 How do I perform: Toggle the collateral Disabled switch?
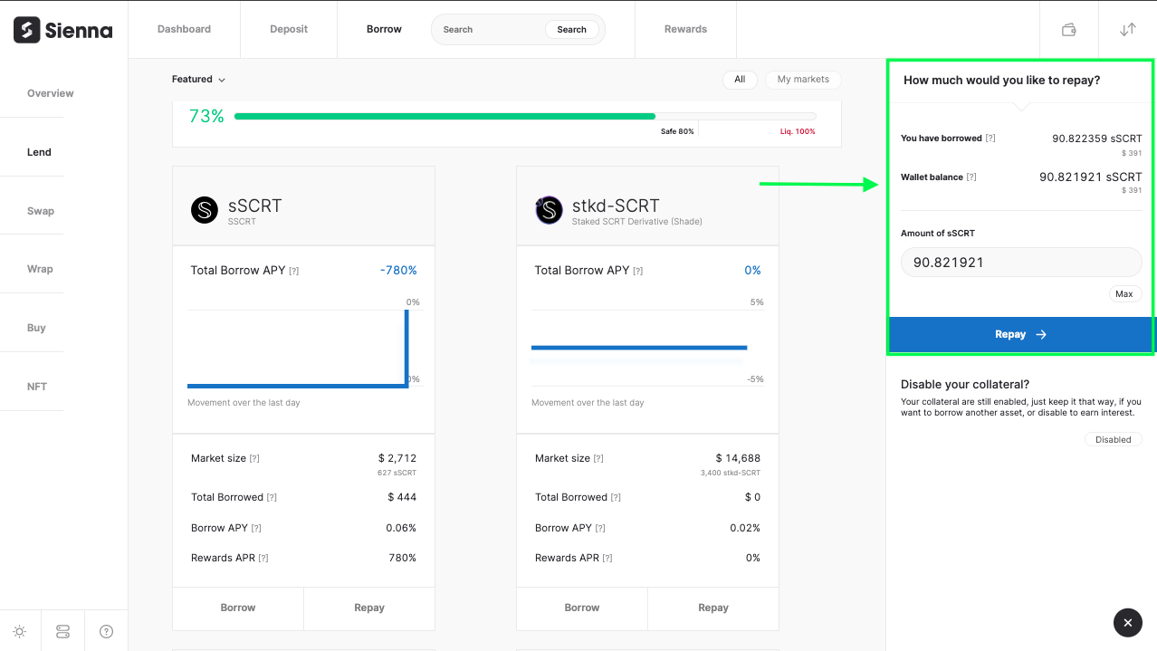click(x=1114, y=439)
